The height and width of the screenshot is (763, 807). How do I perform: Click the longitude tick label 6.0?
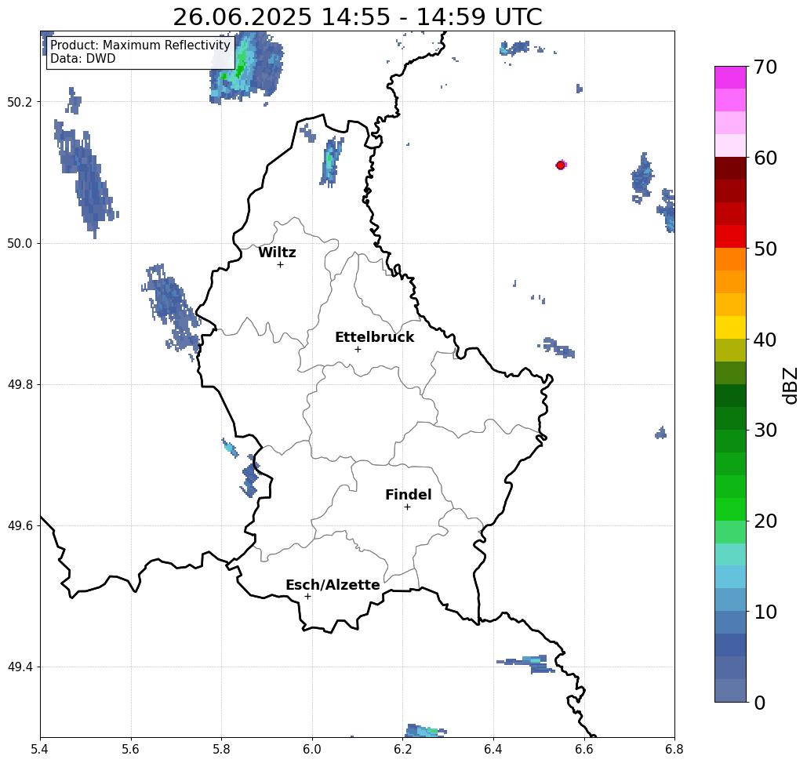312,749
